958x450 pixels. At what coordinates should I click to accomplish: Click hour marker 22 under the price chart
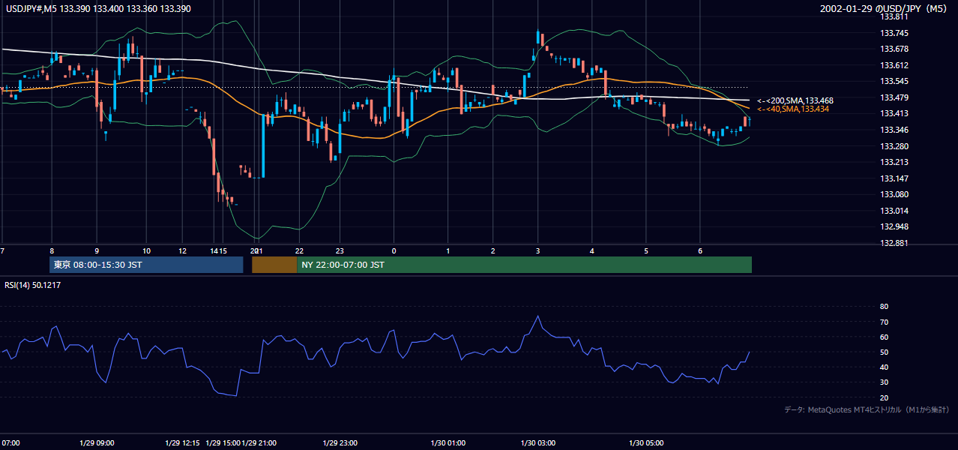click(299, 250)
